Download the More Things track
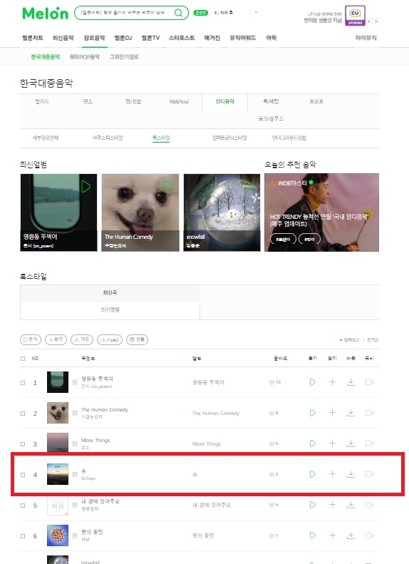Image resolution: width=409 pixels, height=564 pixels. pos(351,443)
